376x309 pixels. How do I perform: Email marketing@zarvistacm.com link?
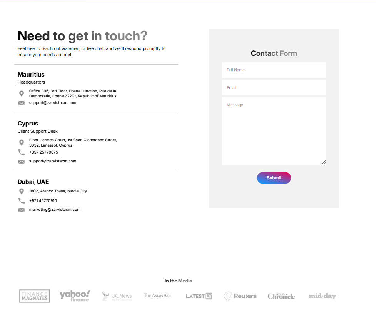tap(55, 209)
